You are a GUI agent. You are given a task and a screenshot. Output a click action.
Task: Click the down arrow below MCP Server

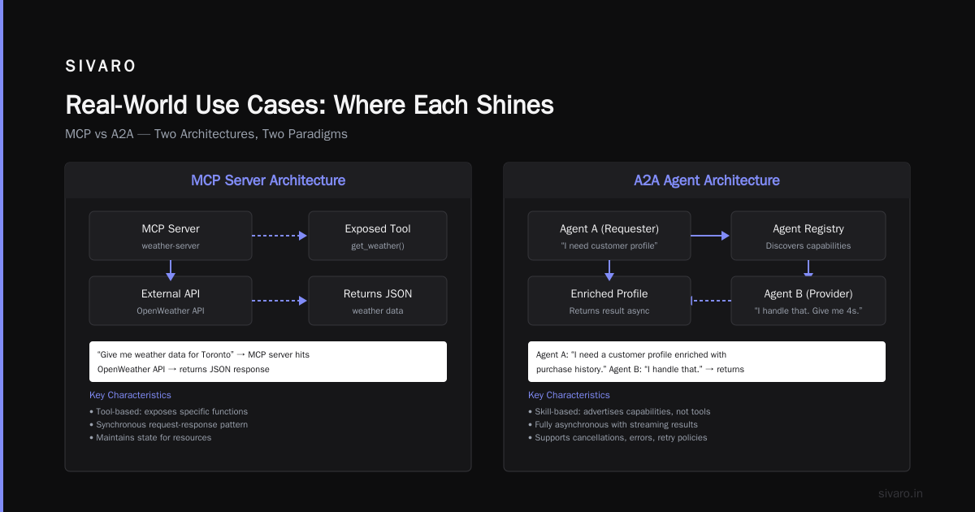point(171,270)
